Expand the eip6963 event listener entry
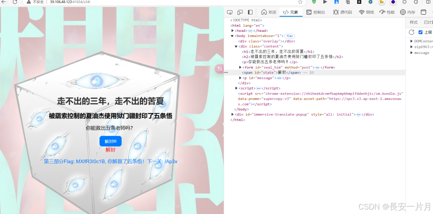433x214 pixels. point(411,47)
